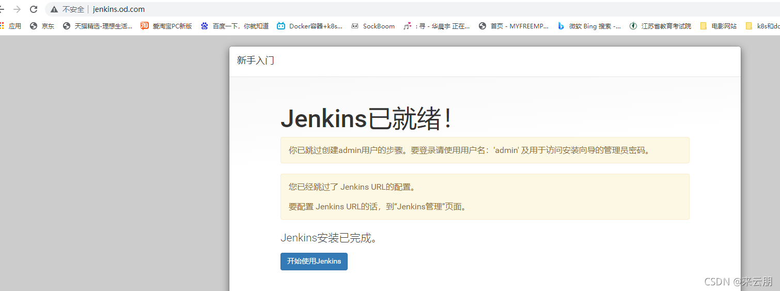Click the 要配置 Jenkins URL的话 text
Image resolution: width=780 pixels, height=291 pixels.
pos(379,207)
